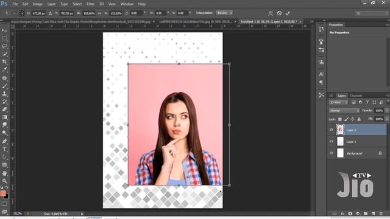Select the Clone Stamp tool
The width and height of the screenshot is (390, 219).
[x=4, y=94]
